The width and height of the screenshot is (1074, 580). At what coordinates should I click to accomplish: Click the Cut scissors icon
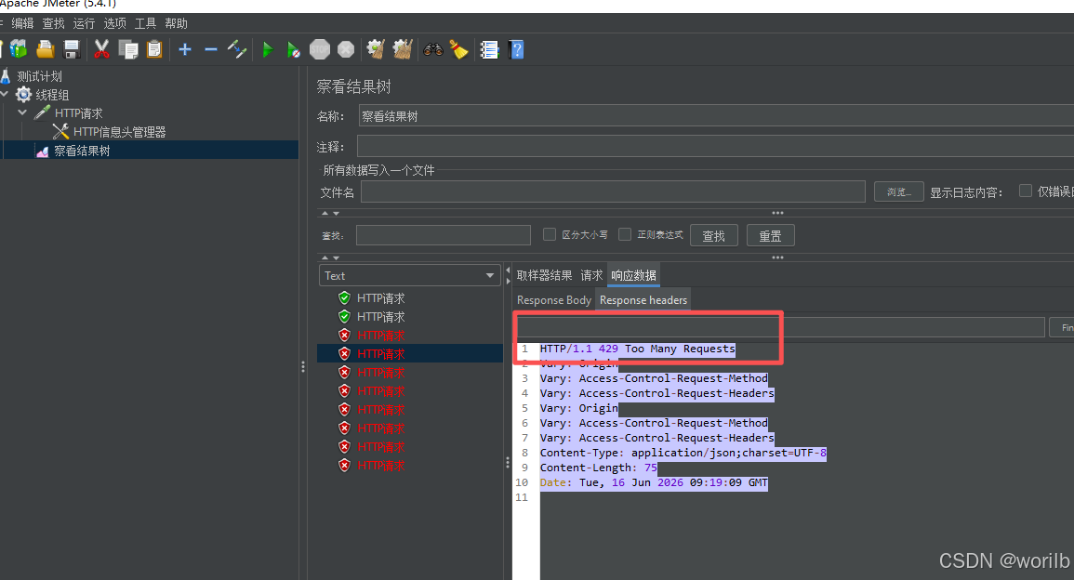tap(101, 49)
